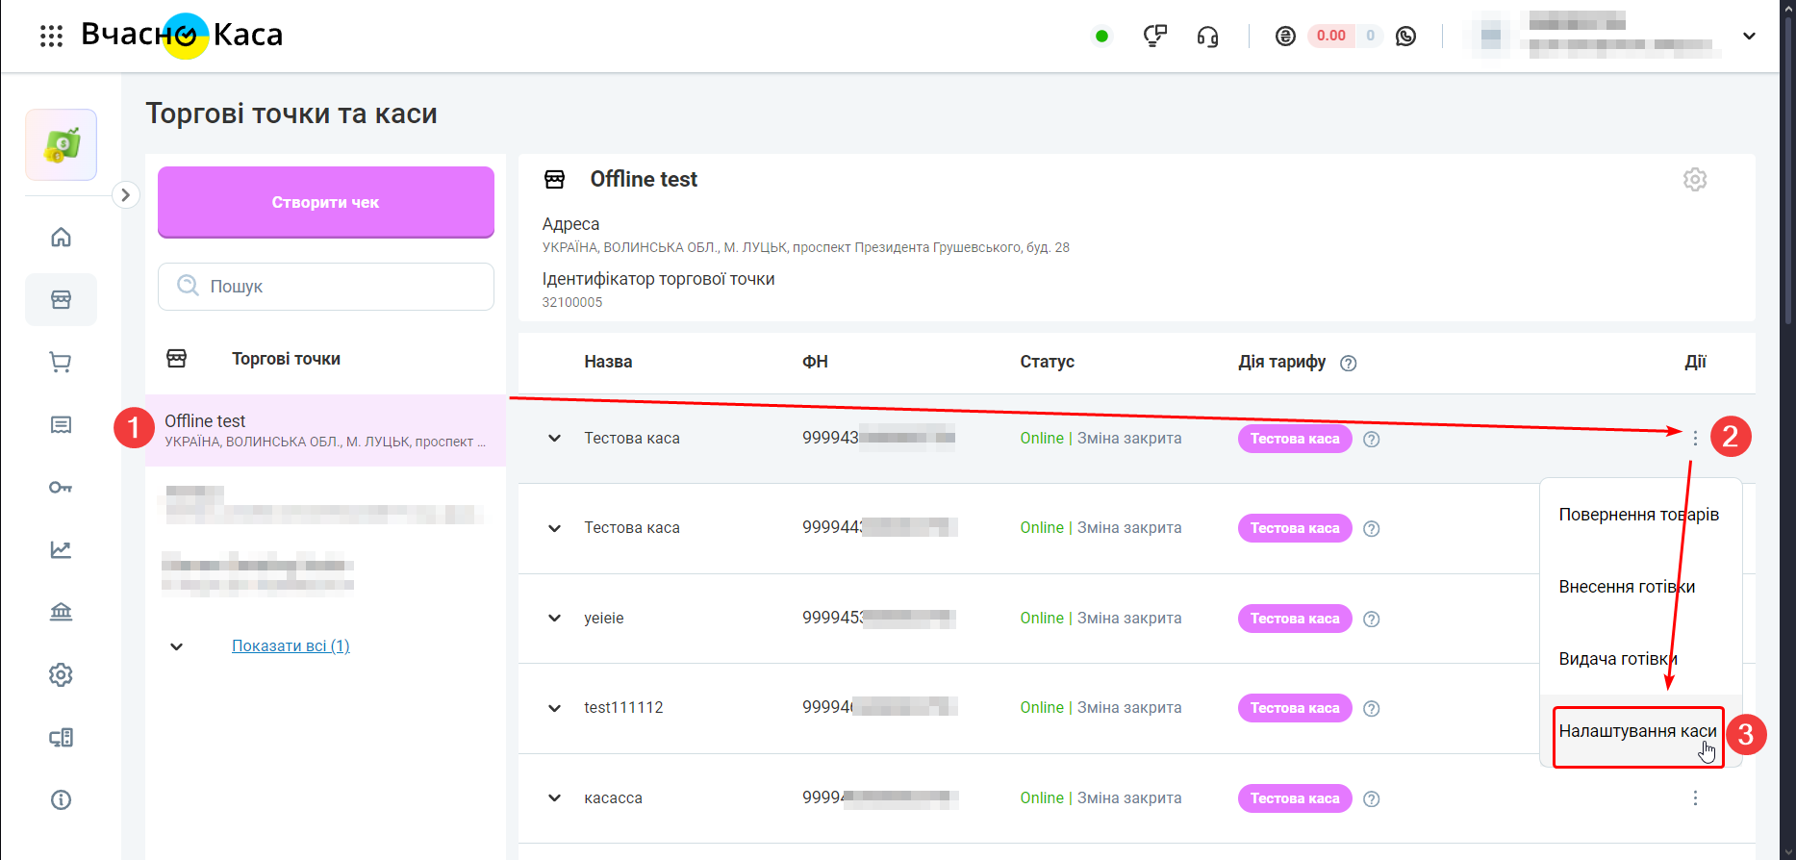Click the green connection status indicator

click(1101, 37)
